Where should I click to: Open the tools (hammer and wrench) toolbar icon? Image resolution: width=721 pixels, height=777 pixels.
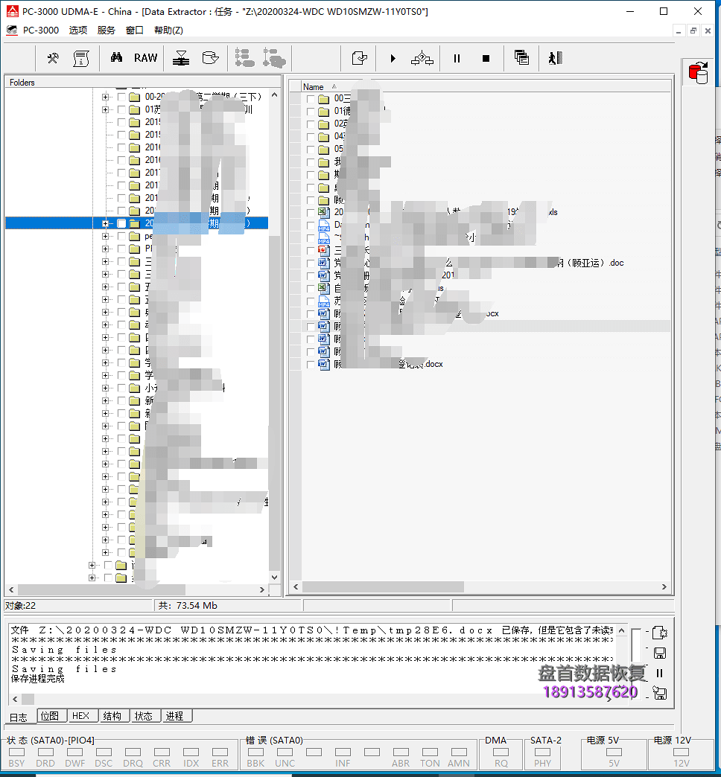53,59
